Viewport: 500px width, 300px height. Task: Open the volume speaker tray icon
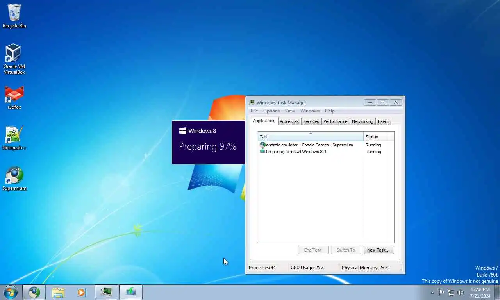coord(461,292)
